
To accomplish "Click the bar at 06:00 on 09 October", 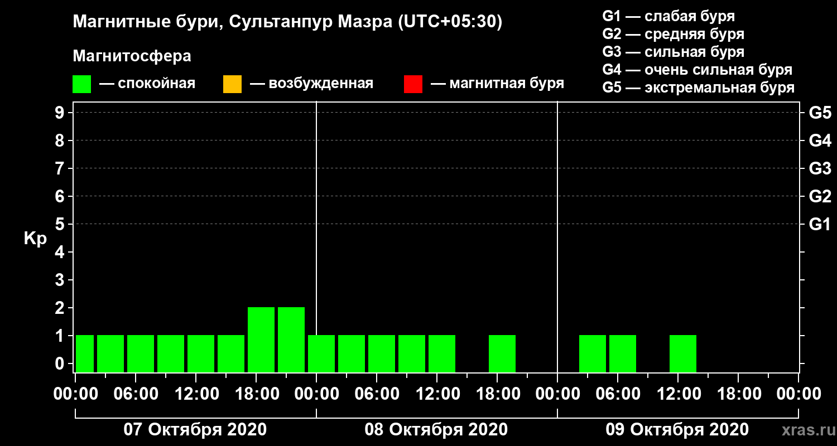I will [623, 353].
